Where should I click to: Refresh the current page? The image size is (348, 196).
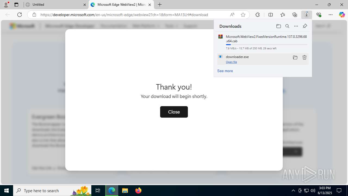pos(20,15)
